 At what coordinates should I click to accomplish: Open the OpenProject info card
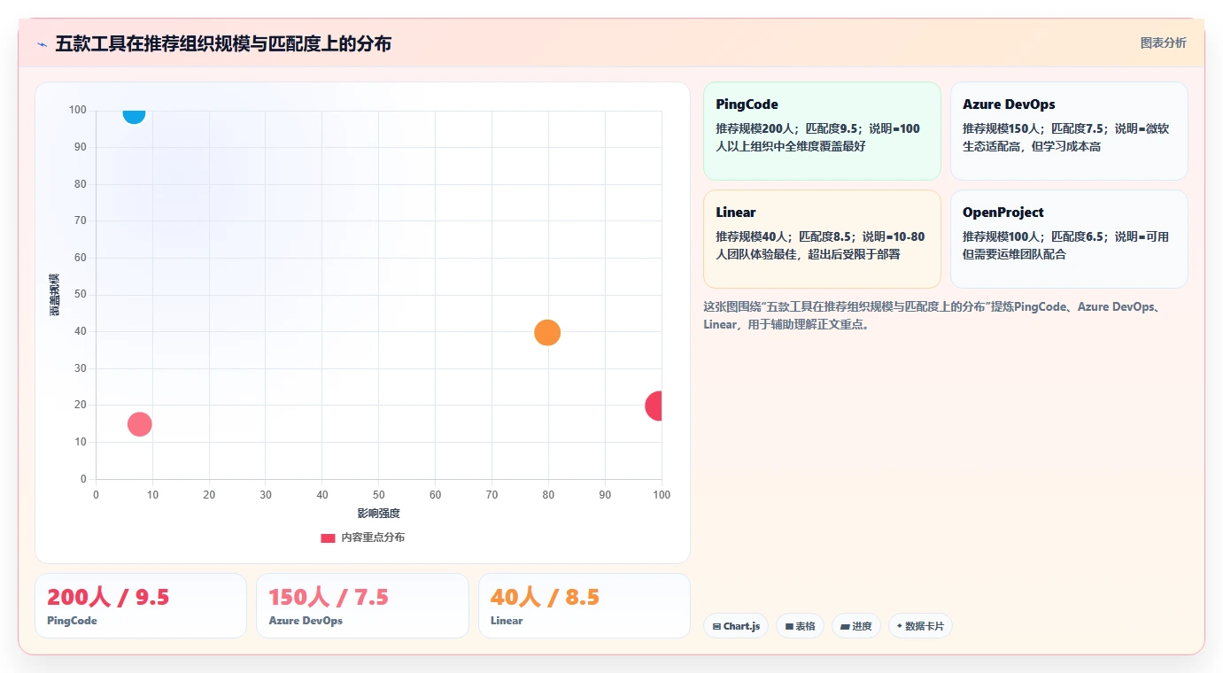1069,239
